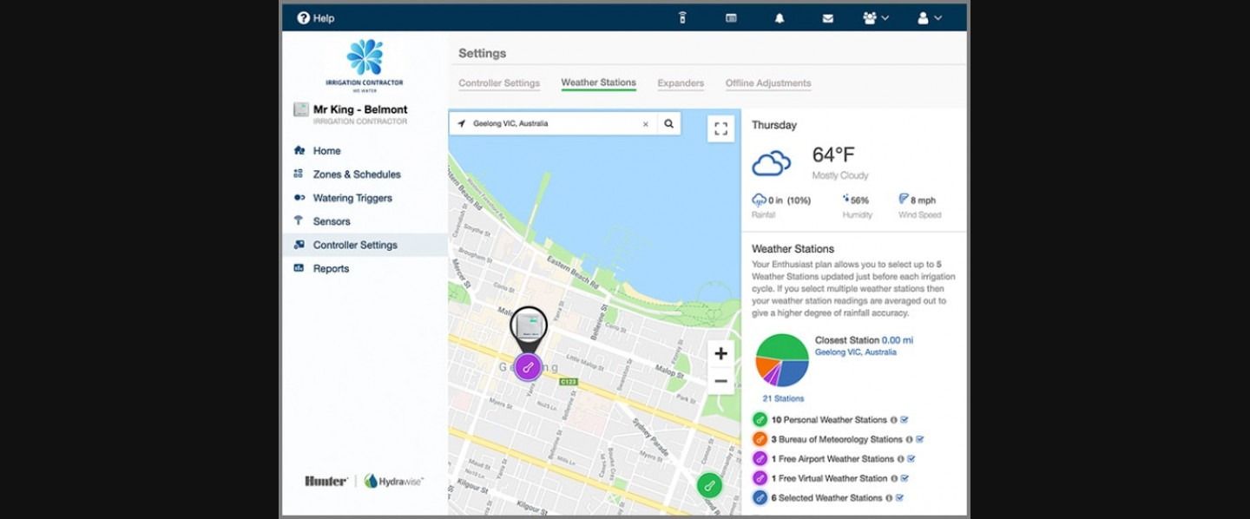This screenshot has height=519, width=1250.
Task: Click the 21 Stations link
Action: (x=783, y=398)
